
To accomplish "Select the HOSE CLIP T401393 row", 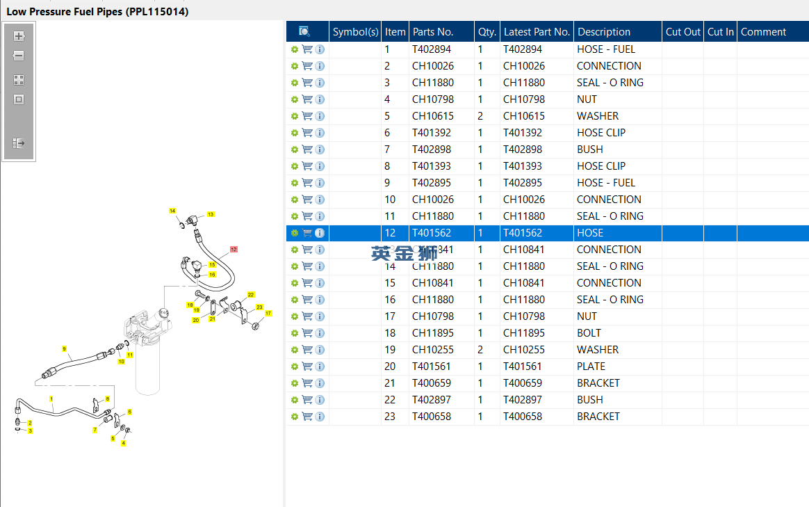I will [x=548, y=166].
